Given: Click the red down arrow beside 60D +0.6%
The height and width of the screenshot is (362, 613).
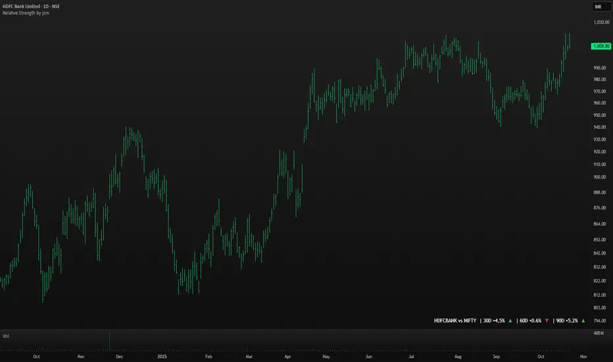Looking at the screenshot, I should pos(547,321).
